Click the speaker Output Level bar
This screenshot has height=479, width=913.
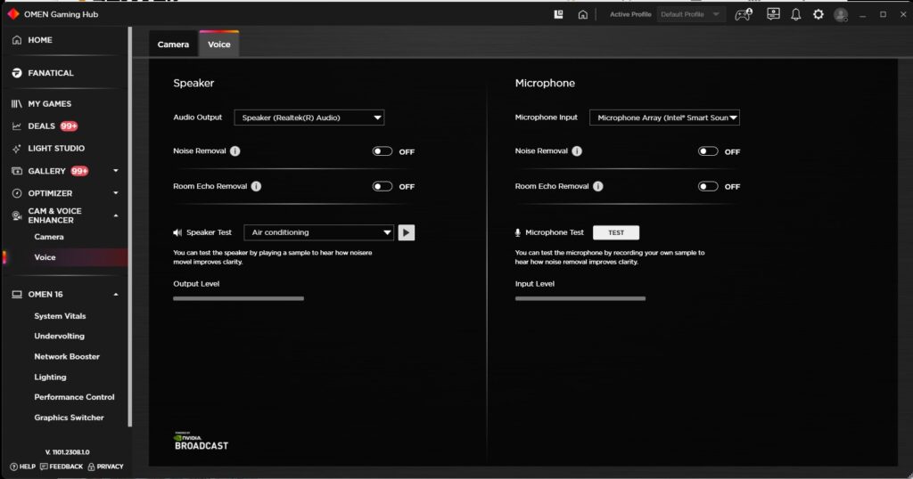[238, 298]
